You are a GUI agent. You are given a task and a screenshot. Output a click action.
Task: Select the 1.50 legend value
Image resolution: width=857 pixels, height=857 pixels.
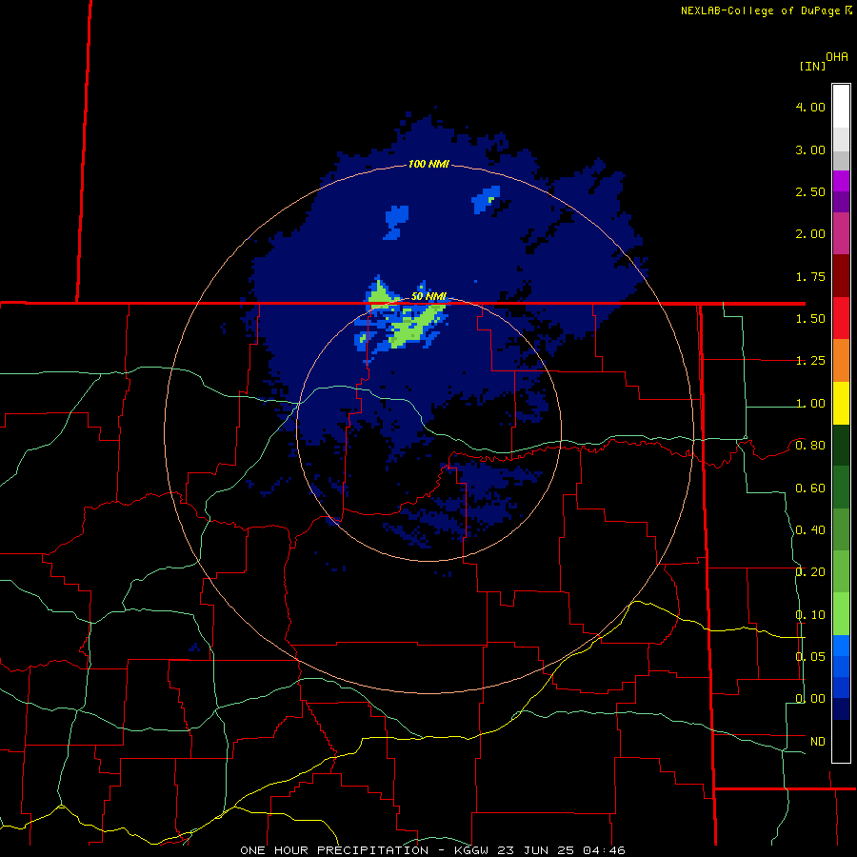tap(810, 319)
